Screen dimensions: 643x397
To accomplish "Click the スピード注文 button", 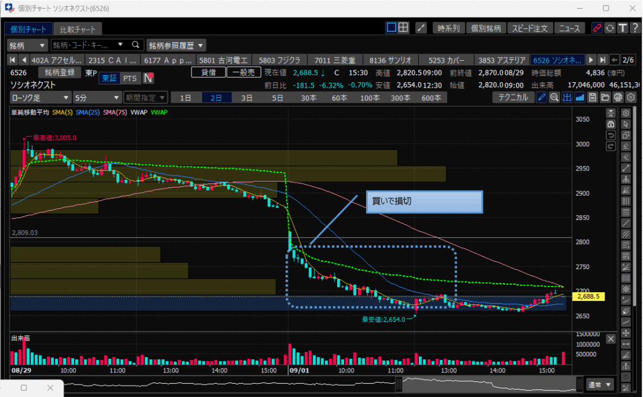I will [529, 28].
